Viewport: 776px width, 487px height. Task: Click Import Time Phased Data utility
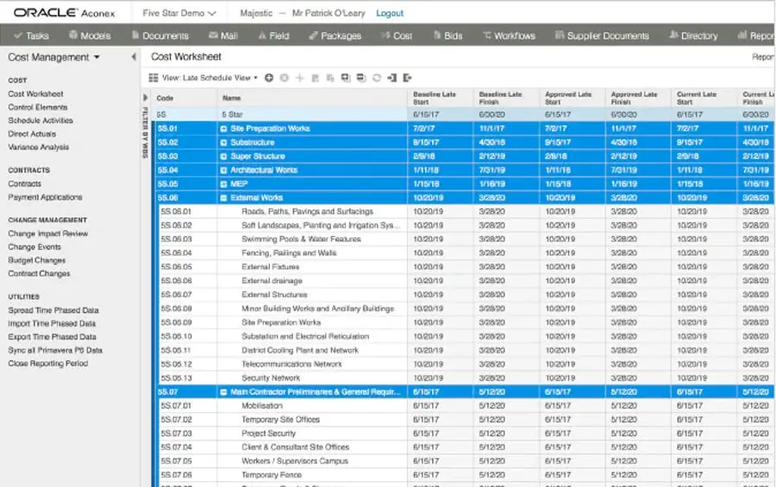tap(52, 324)
